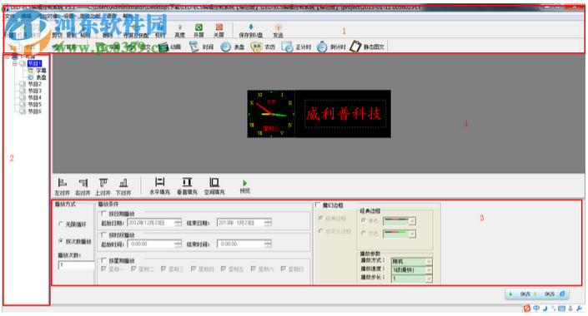Add a 静态图文 static image-text object

click(367, 47)
